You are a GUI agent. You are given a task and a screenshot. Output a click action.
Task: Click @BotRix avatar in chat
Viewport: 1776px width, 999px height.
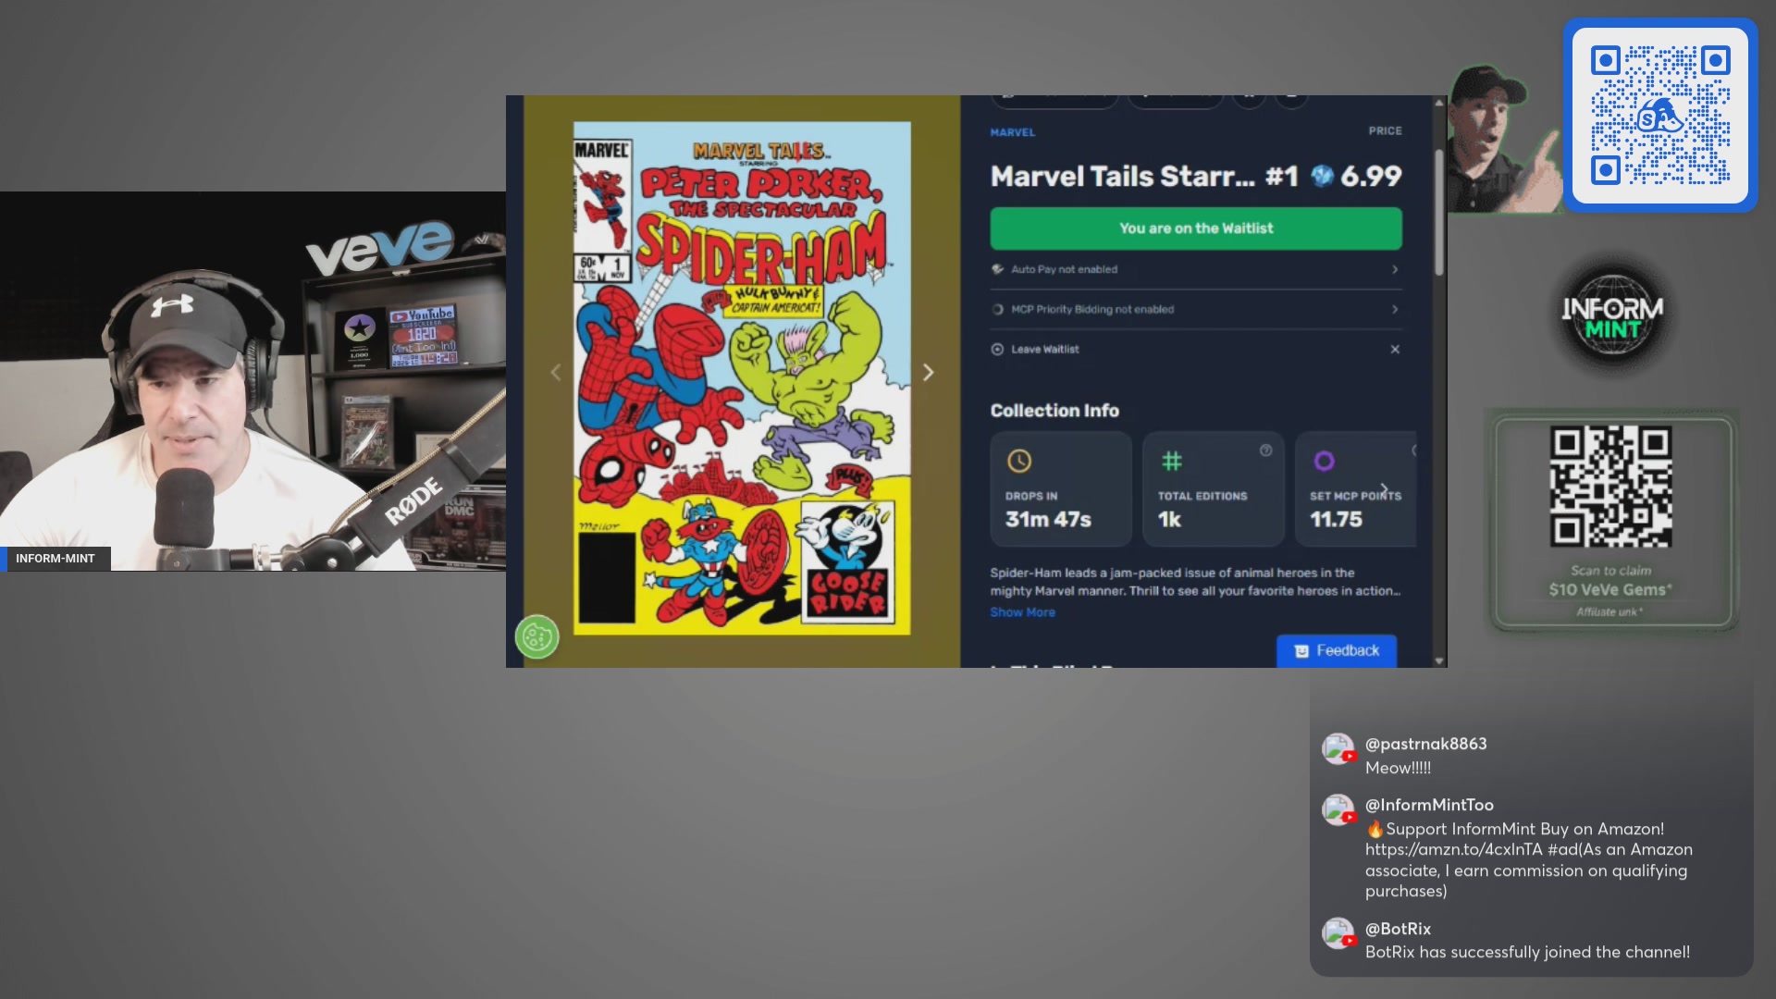(1338, 933)
